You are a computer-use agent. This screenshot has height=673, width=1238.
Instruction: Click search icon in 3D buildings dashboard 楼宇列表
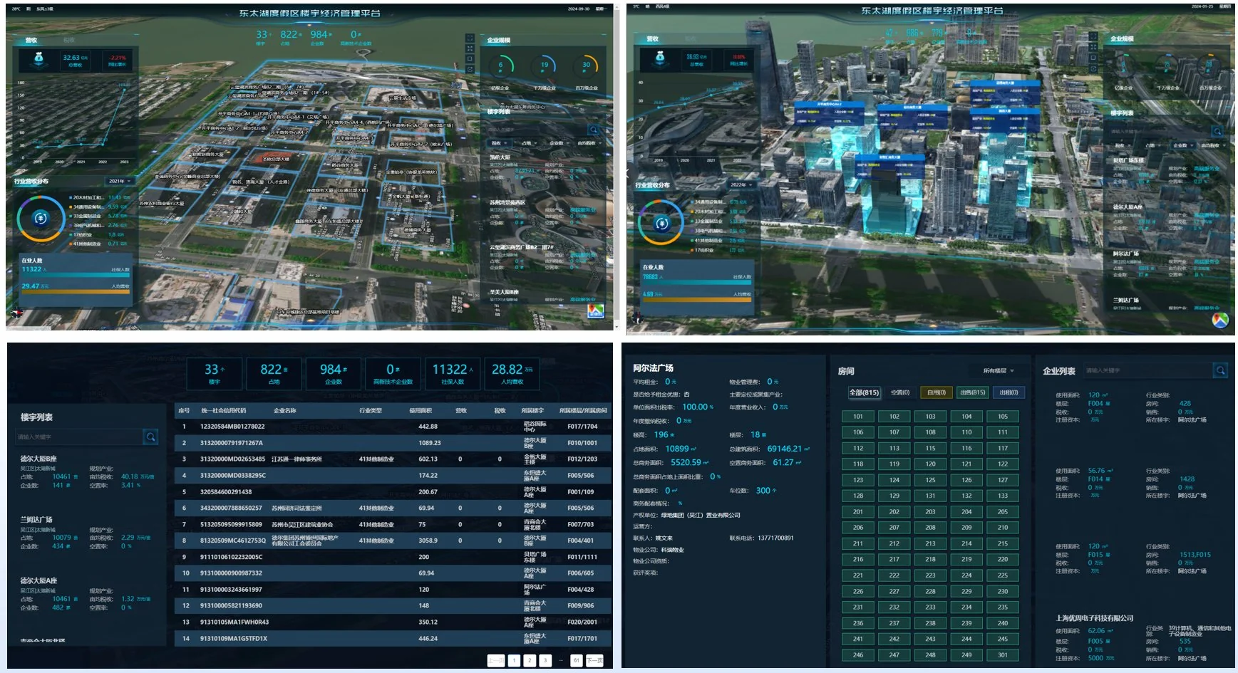coord(1217,131)
